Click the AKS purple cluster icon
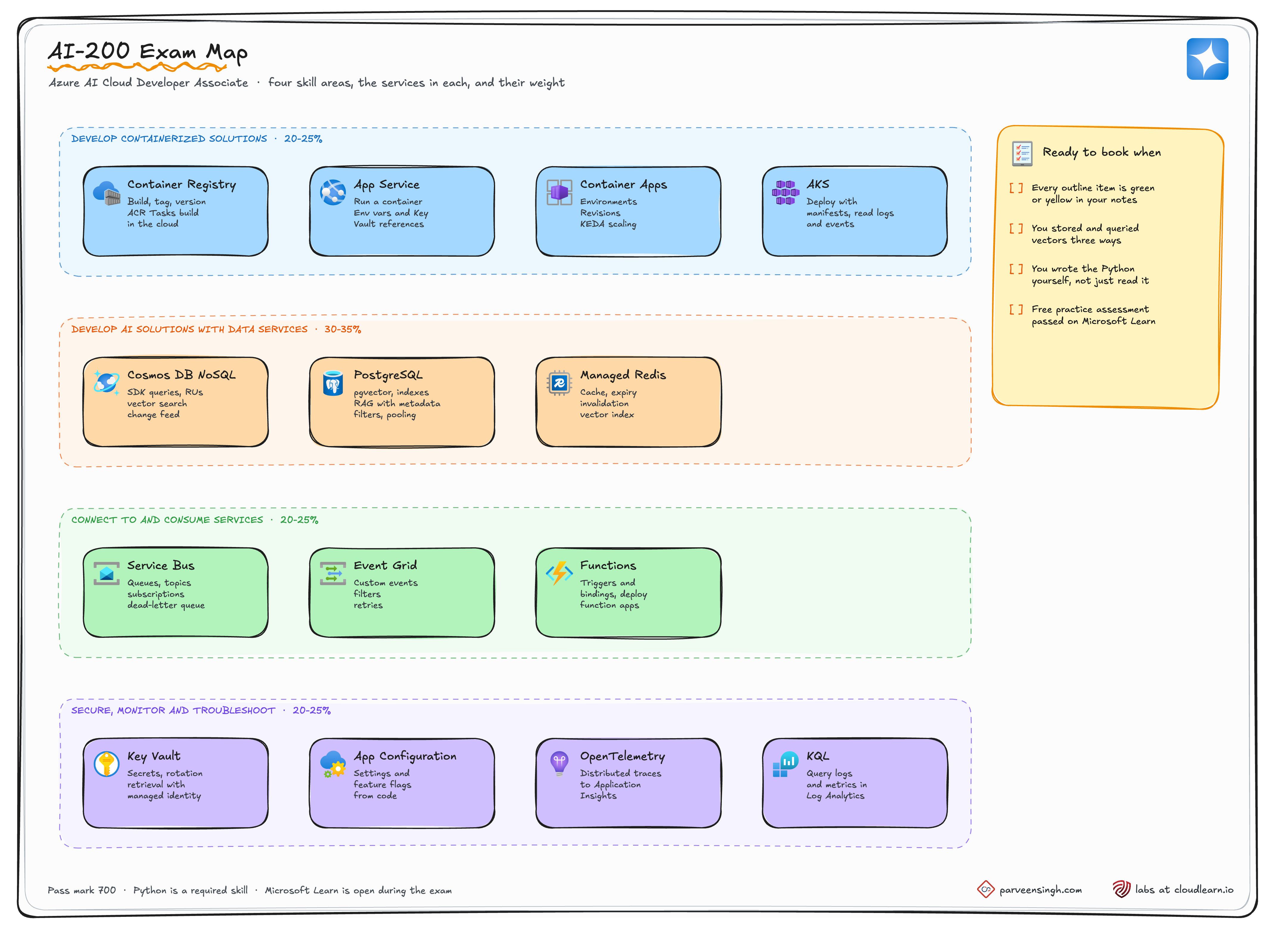 (785, 192)
